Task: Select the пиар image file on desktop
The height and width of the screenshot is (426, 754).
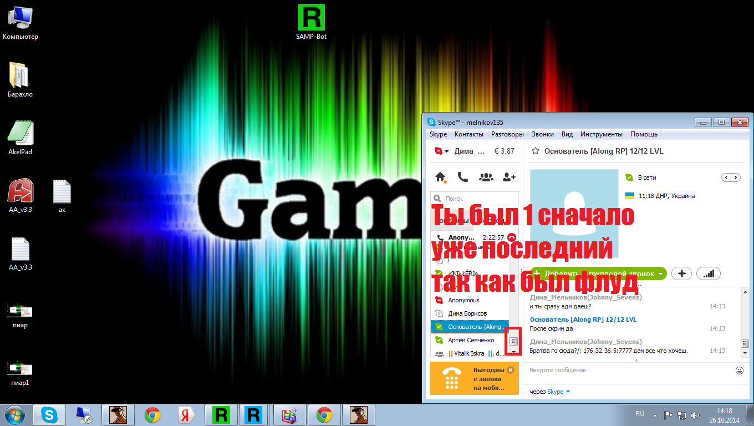Action: tap(20, 315)
